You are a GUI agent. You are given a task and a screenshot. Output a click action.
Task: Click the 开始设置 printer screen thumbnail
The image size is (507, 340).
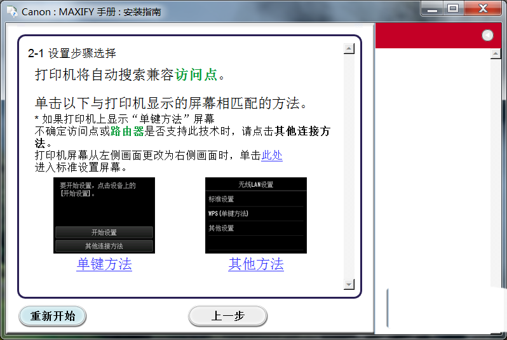click(104, 215)
